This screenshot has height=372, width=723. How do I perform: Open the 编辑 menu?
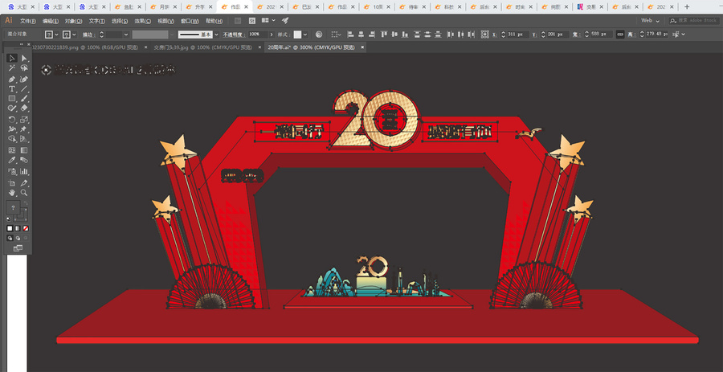click(51, 21)
